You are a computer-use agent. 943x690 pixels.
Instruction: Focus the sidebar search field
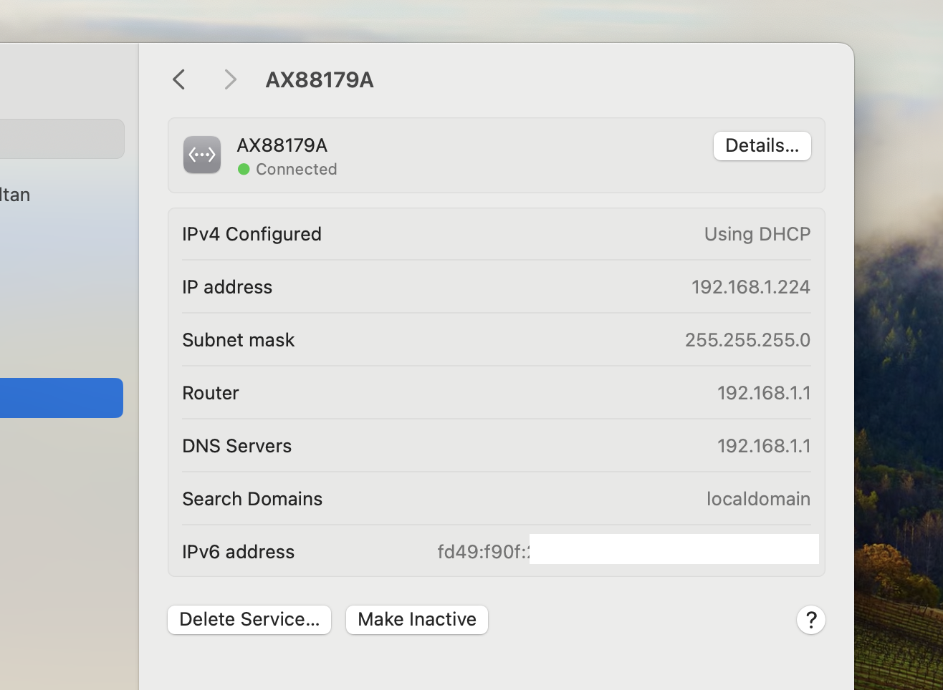coord(62,139)
